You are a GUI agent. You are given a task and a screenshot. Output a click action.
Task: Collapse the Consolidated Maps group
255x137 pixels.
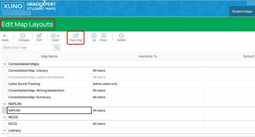coord(4,64)
